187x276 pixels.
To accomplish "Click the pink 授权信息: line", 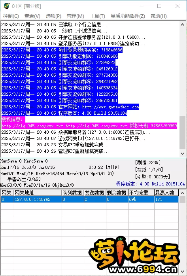I will 13,120.
